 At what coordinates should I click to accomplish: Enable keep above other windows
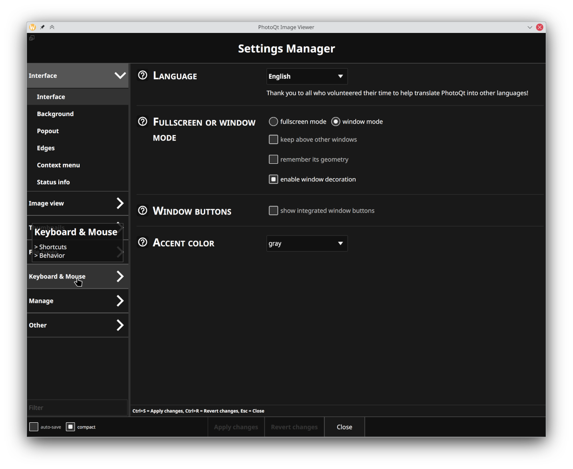click(x=274, y=139)
